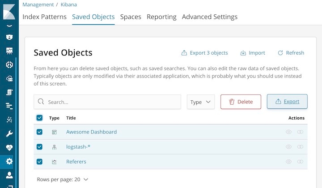
Task: View relationships for logstash-*
Action: (x=300, y=147)
